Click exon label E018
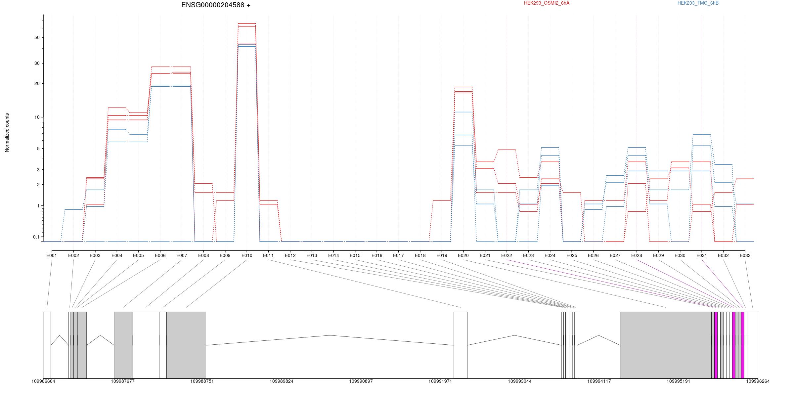Screen dimensions: 794x397 pos(420,255)
